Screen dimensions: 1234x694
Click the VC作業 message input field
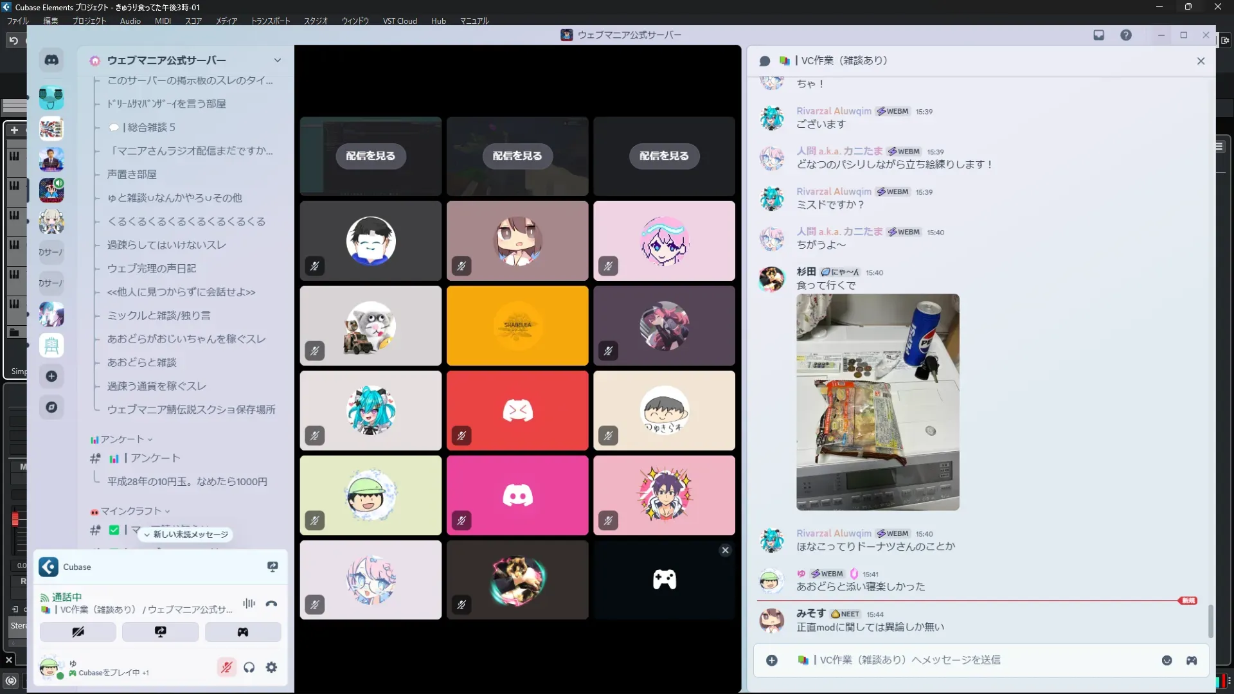click(x=964, y=661)
